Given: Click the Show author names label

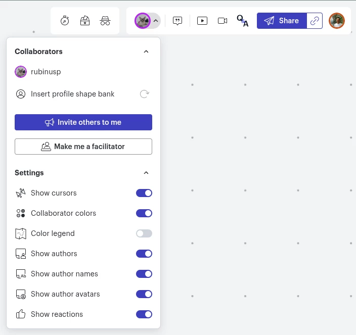Looking at the screenshot, I should [64, 274].
